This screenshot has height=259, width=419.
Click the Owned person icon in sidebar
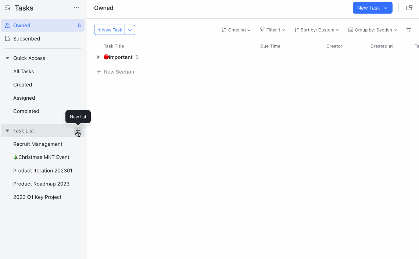click(x=7, y=25)
